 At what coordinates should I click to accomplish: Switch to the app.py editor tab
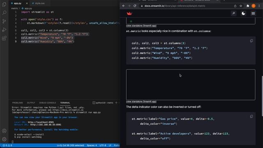pyautogui.click(x=18, y=3)
